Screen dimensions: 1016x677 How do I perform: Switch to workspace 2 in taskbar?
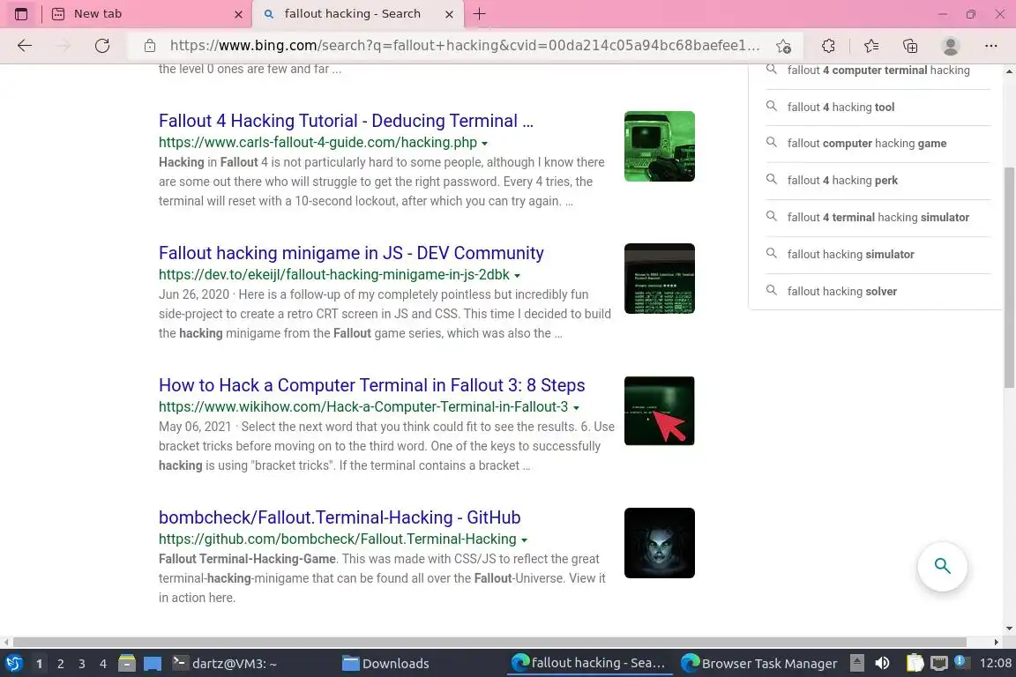[60, 664]
